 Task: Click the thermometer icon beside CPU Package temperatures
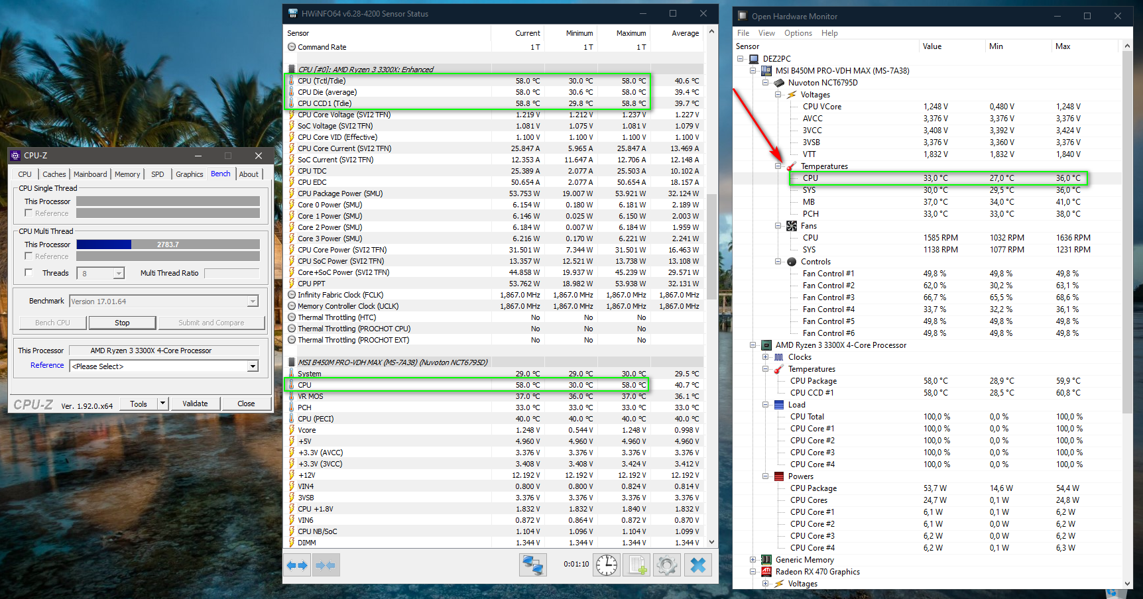tap(779, 369)
